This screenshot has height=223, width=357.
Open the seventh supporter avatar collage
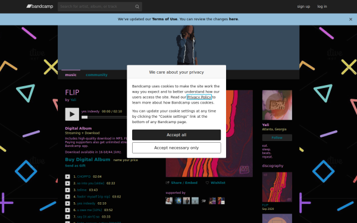[x=221, y=201]
